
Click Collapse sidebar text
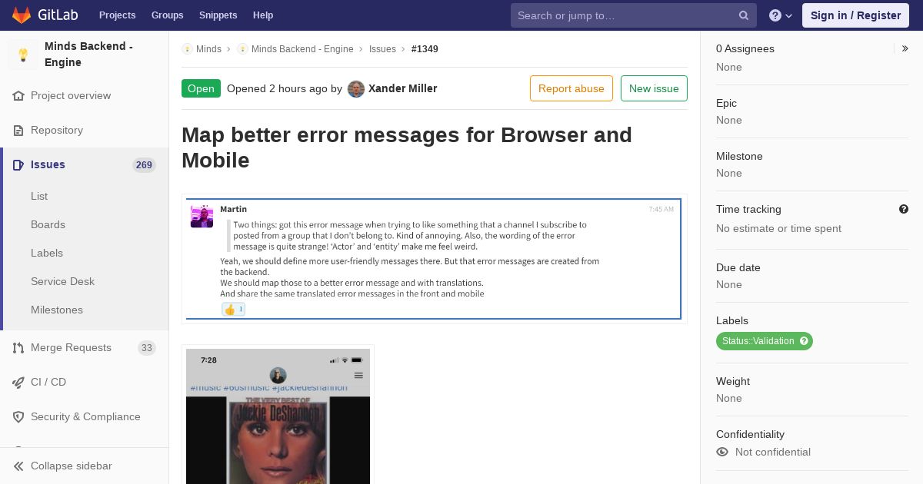tap(72, 466)
